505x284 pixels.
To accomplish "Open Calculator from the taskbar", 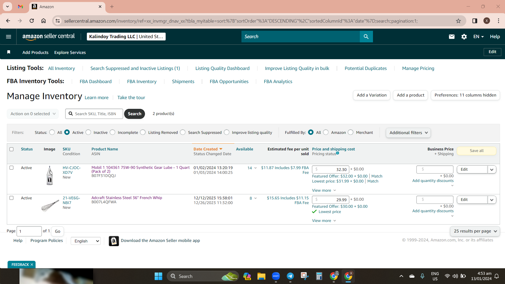I will click(x=319, y=276).
